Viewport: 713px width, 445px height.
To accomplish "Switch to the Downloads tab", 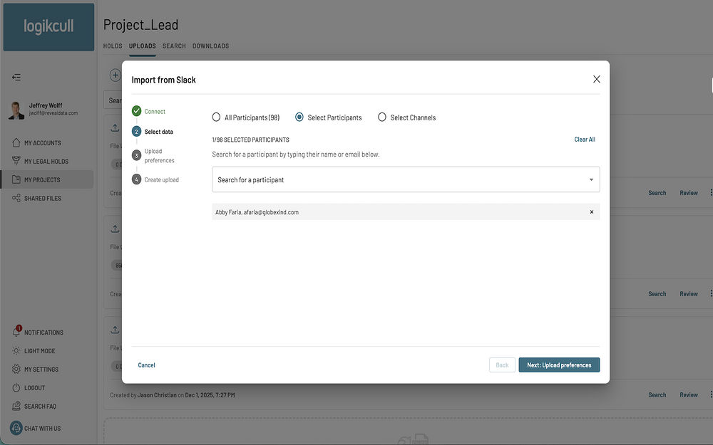I will (x=210, y=46).
